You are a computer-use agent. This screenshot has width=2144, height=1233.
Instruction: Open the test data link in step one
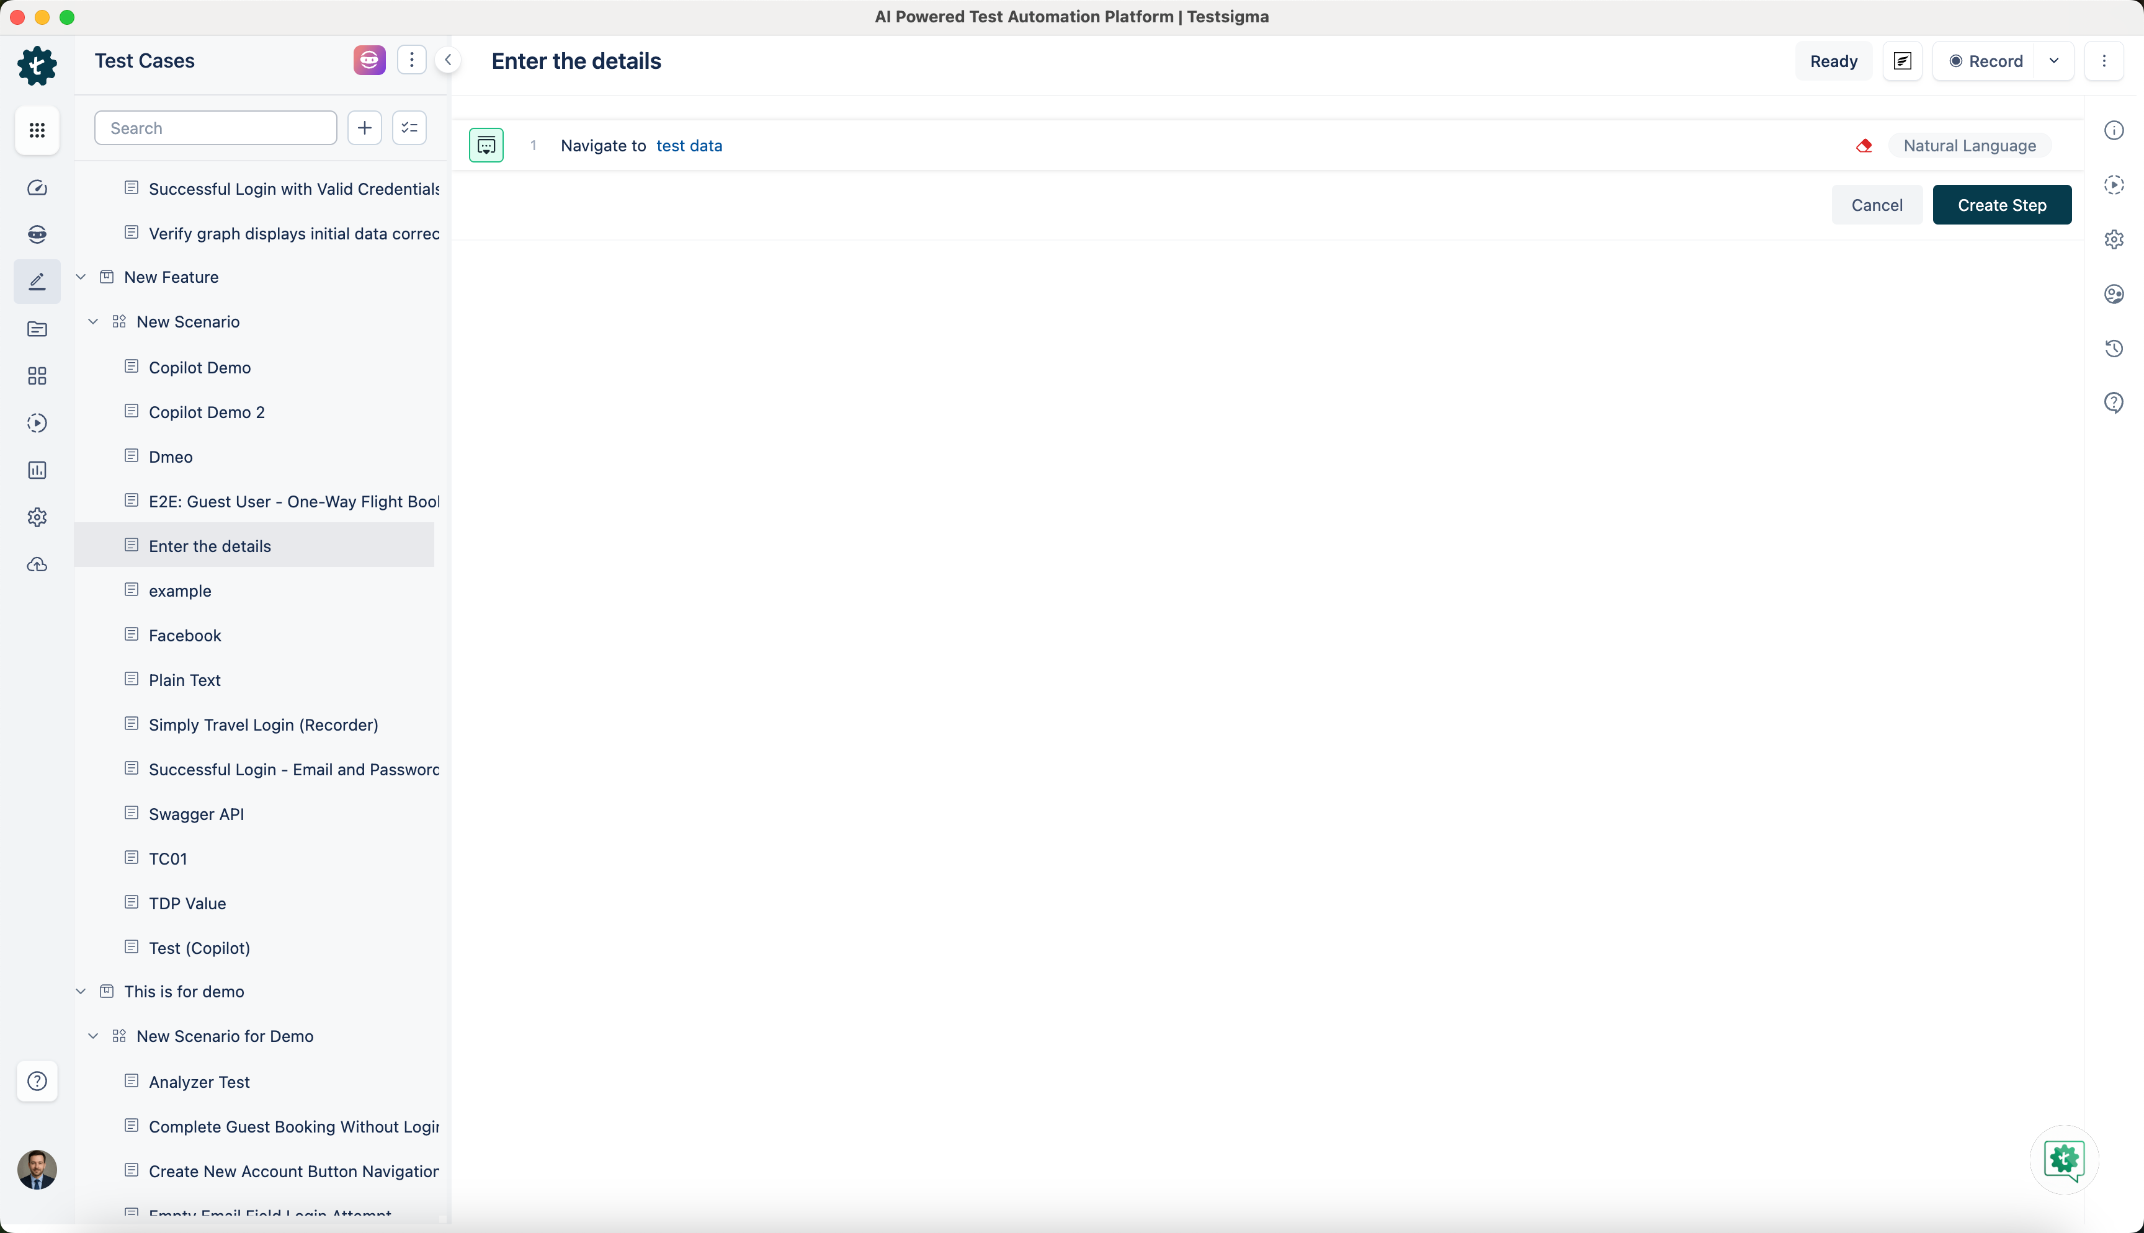pyautogui.click(x=689, y=145)
